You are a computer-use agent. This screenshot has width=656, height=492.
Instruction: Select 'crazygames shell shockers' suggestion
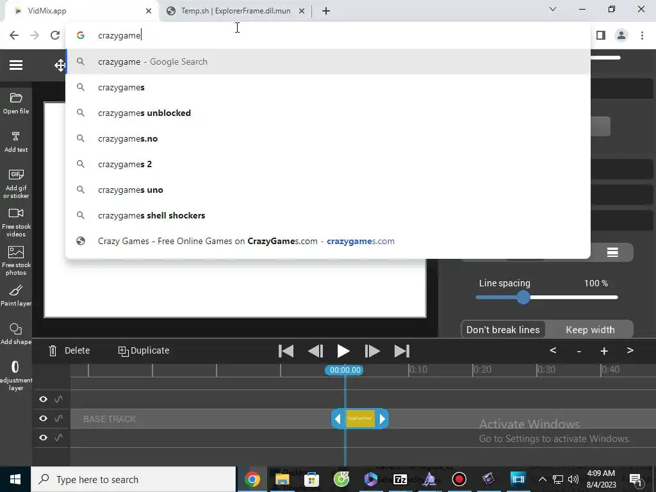[x=328, y=215]
